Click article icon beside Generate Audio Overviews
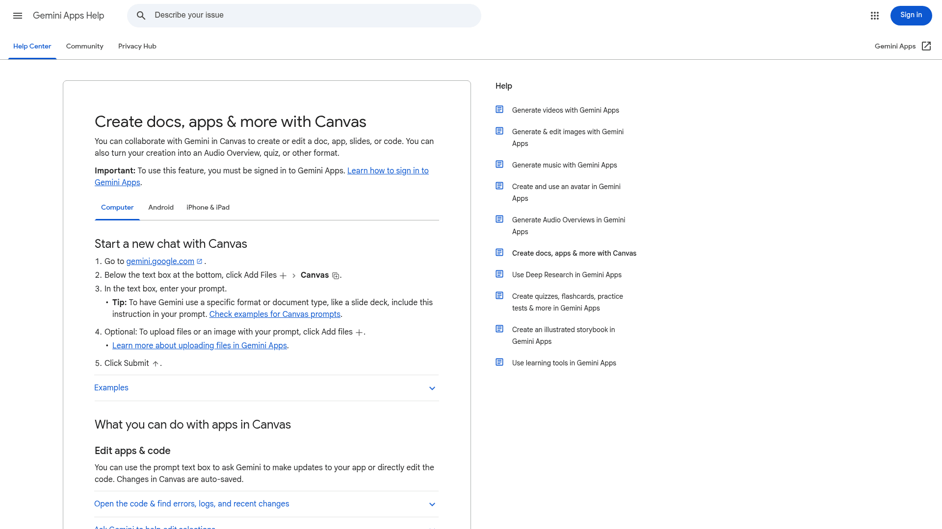Image resolution: width=942 pixels, height=529 pixels. pos(499,219)
